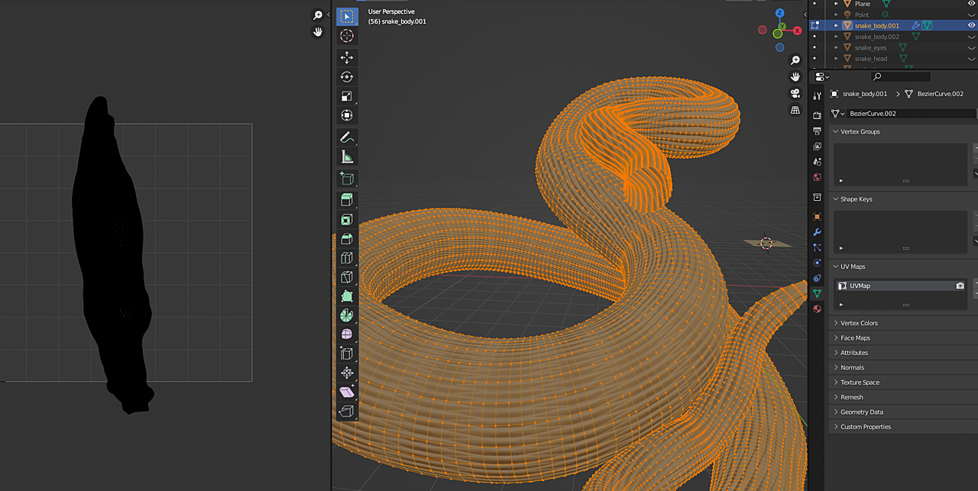
Task: Select the Edge Slide tool
Action: (x=347, y=354)
